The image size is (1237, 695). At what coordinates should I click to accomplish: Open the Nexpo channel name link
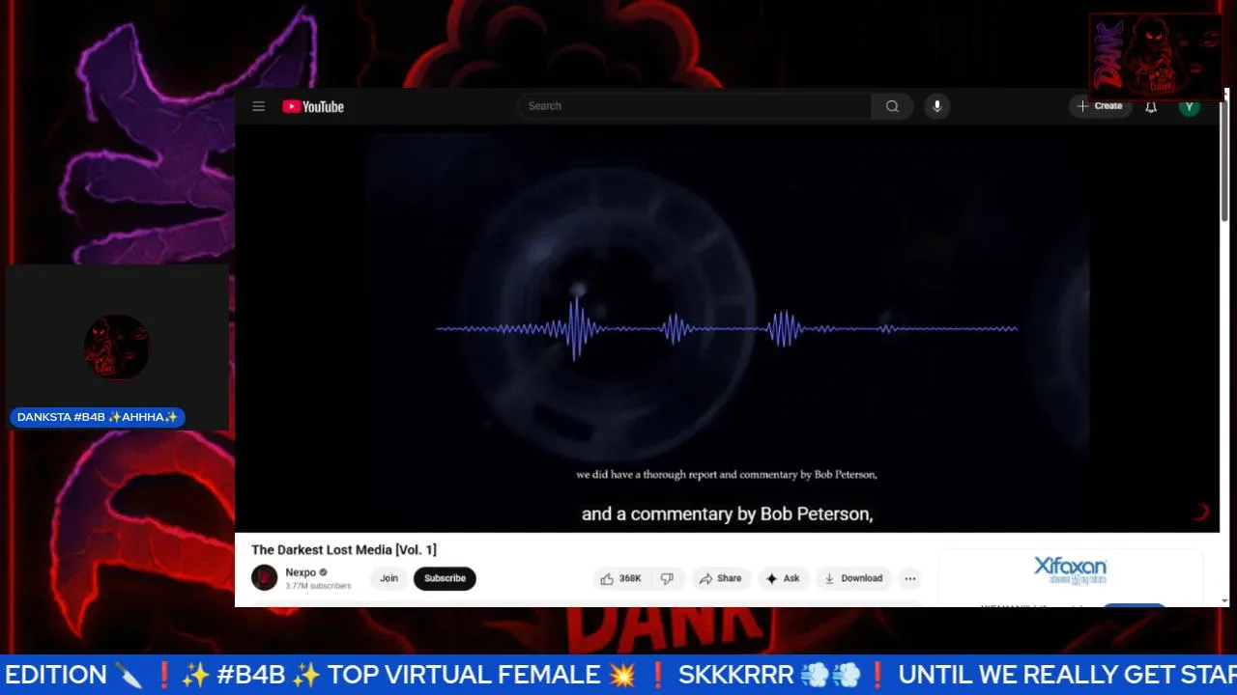tap(301, 572)
